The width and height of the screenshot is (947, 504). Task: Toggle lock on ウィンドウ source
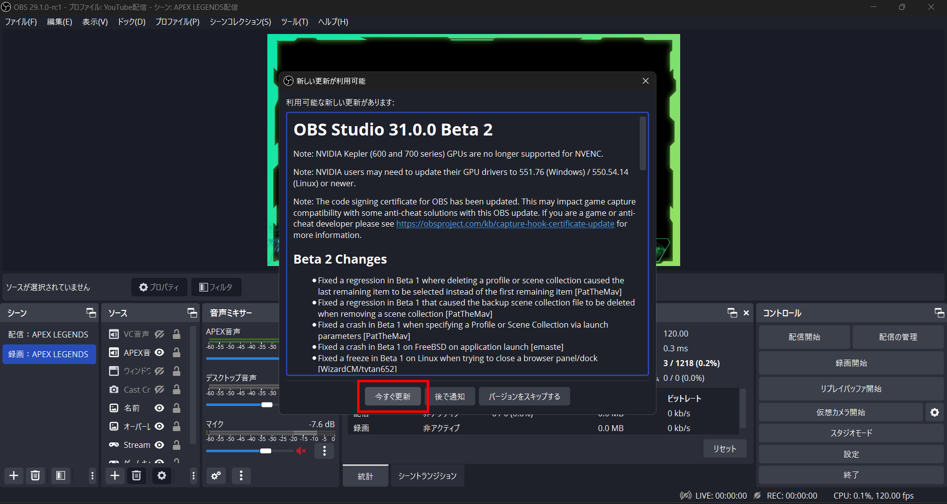(176, 371)
